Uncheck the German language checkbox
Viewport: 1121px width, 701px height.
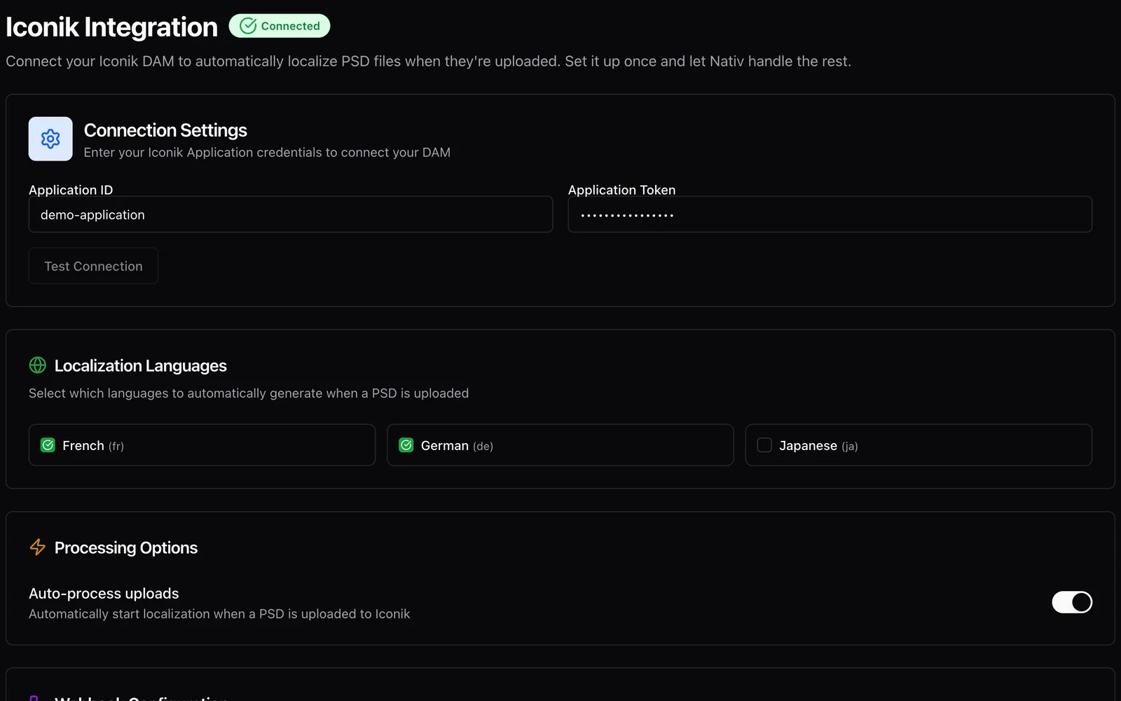(406, 445)
